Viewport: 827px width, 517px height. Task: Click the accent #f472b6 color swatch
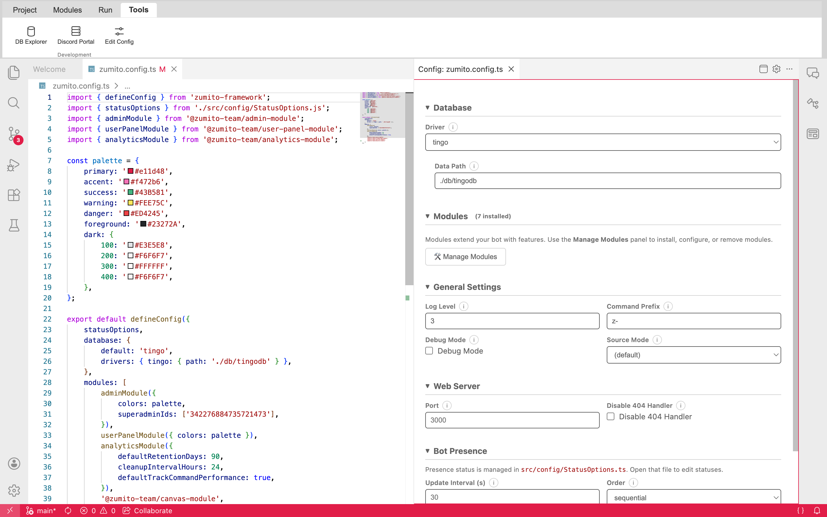coord(126,182)
